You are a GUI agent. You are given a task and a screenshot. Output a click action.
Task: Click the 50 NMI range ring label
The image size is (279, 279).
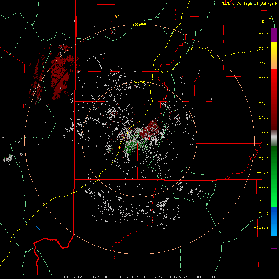(139, 82)
